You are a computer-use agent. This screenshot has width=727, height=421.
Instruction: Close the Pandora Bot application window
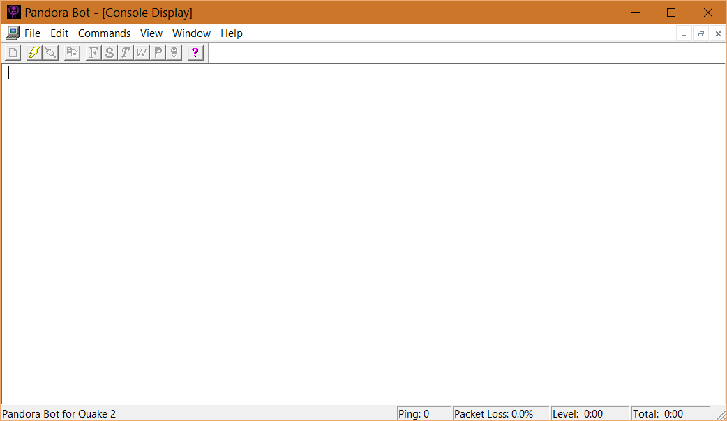pos(708,13)
